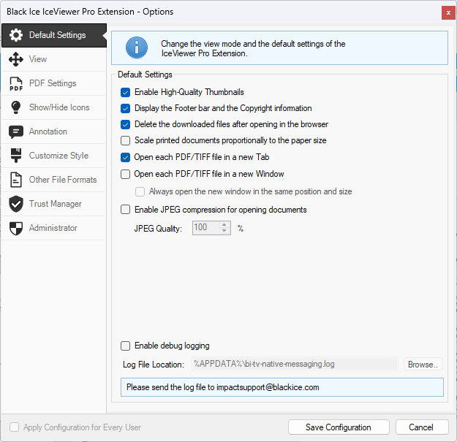Click the JPEG Quality value field
457x442 pixels.
(206, 228)
